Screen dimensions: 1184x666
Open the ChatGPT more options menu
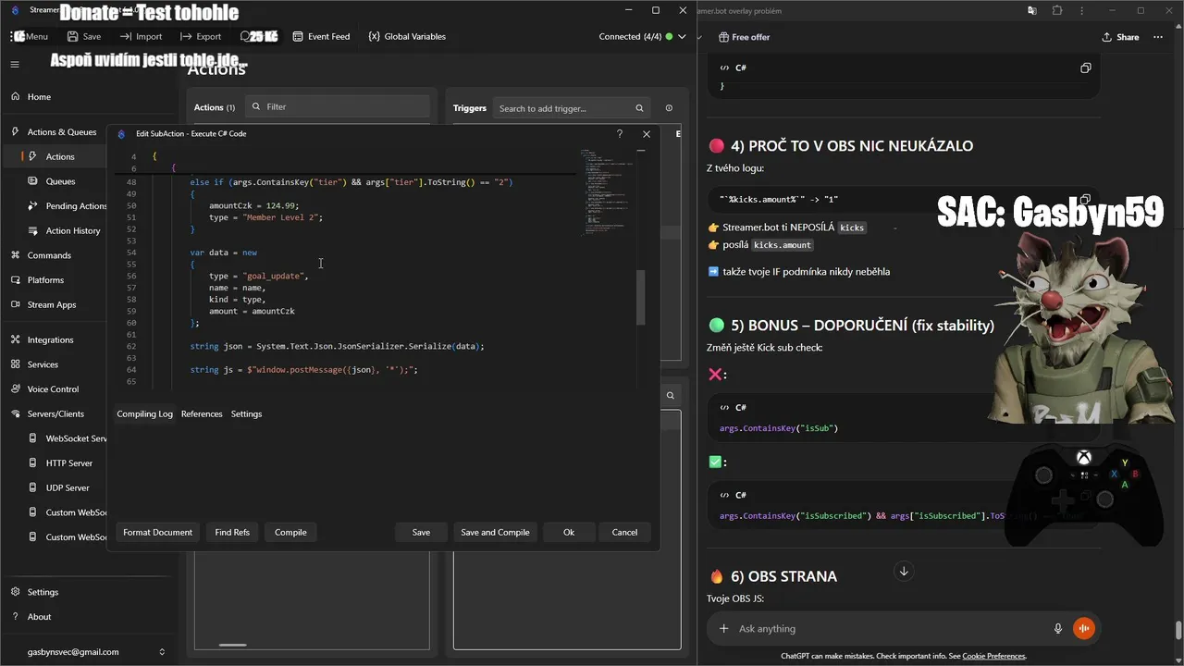(x=1158, y=37)
